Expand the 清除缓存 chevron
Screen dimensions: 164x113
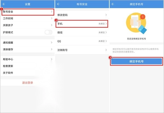(51, 49)
